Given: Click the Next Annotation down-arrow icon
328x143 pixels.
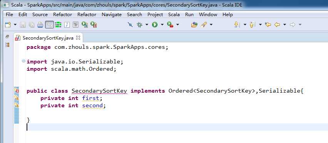Looking at the screenshot, I should pos(237,25).
